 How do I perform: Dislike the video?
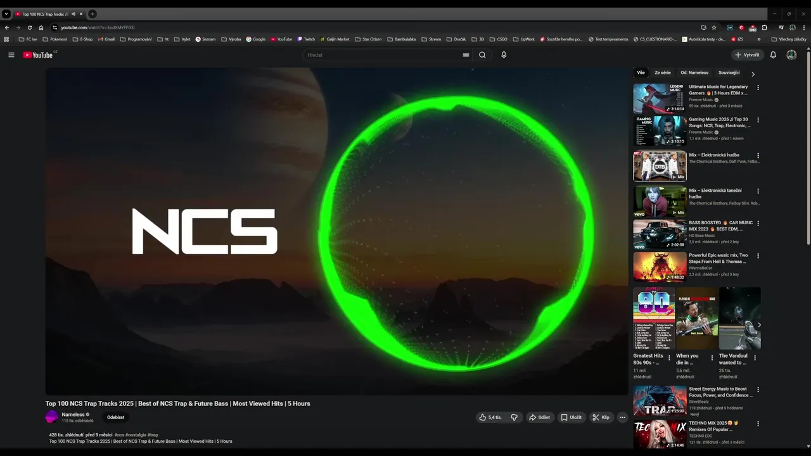[x=514, y=417]
